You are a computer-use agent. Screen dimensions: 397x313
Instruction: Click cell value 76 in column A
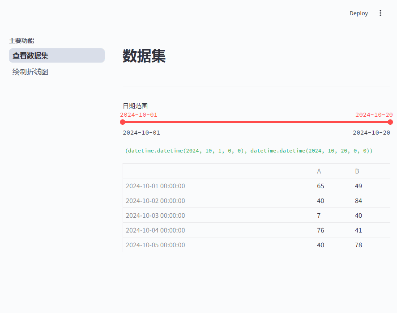(333, 230)
